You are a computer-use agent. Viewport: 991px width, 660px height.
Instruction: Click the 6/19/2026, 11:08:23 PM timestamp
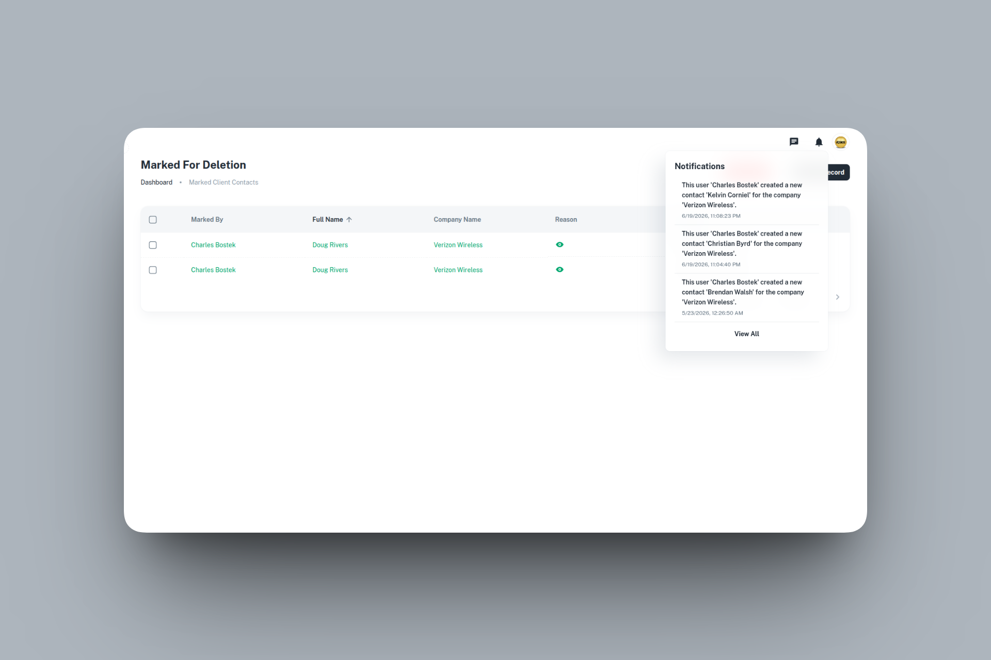point(711,216)
